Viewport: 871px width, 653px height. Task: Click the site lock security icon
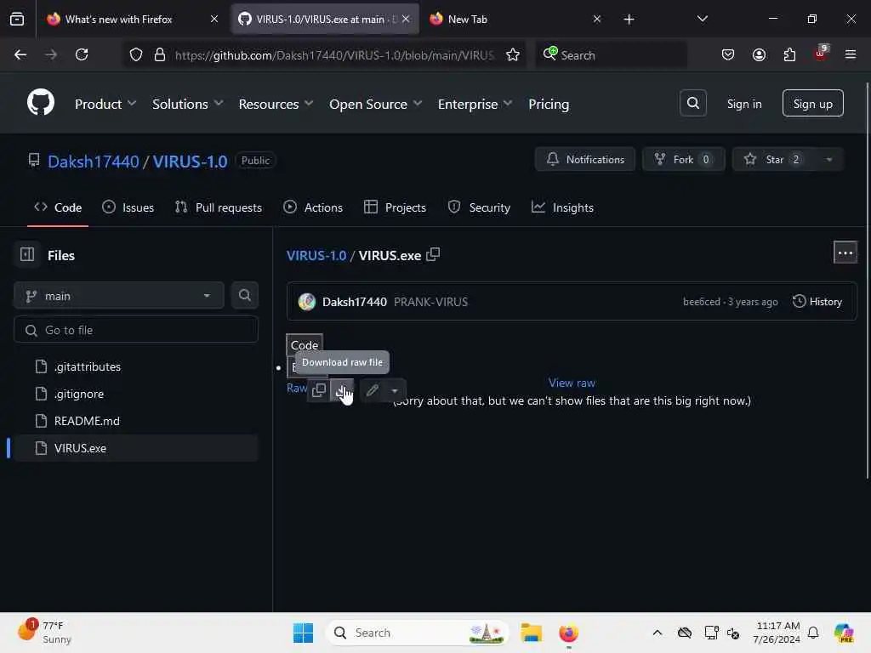pyautogui.click(x=159, y=55)
